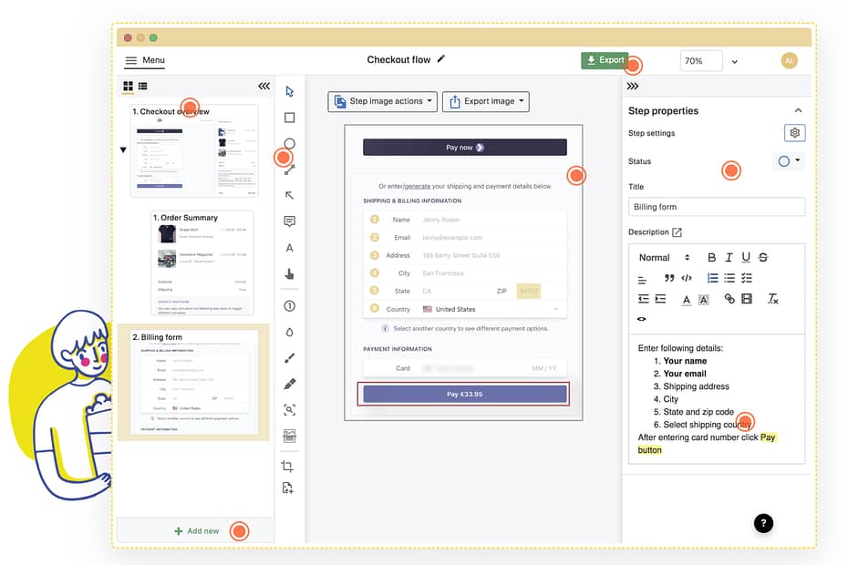Click the pencil icon beside Checkout flow

pyautogui.click(x=441, y=58)
